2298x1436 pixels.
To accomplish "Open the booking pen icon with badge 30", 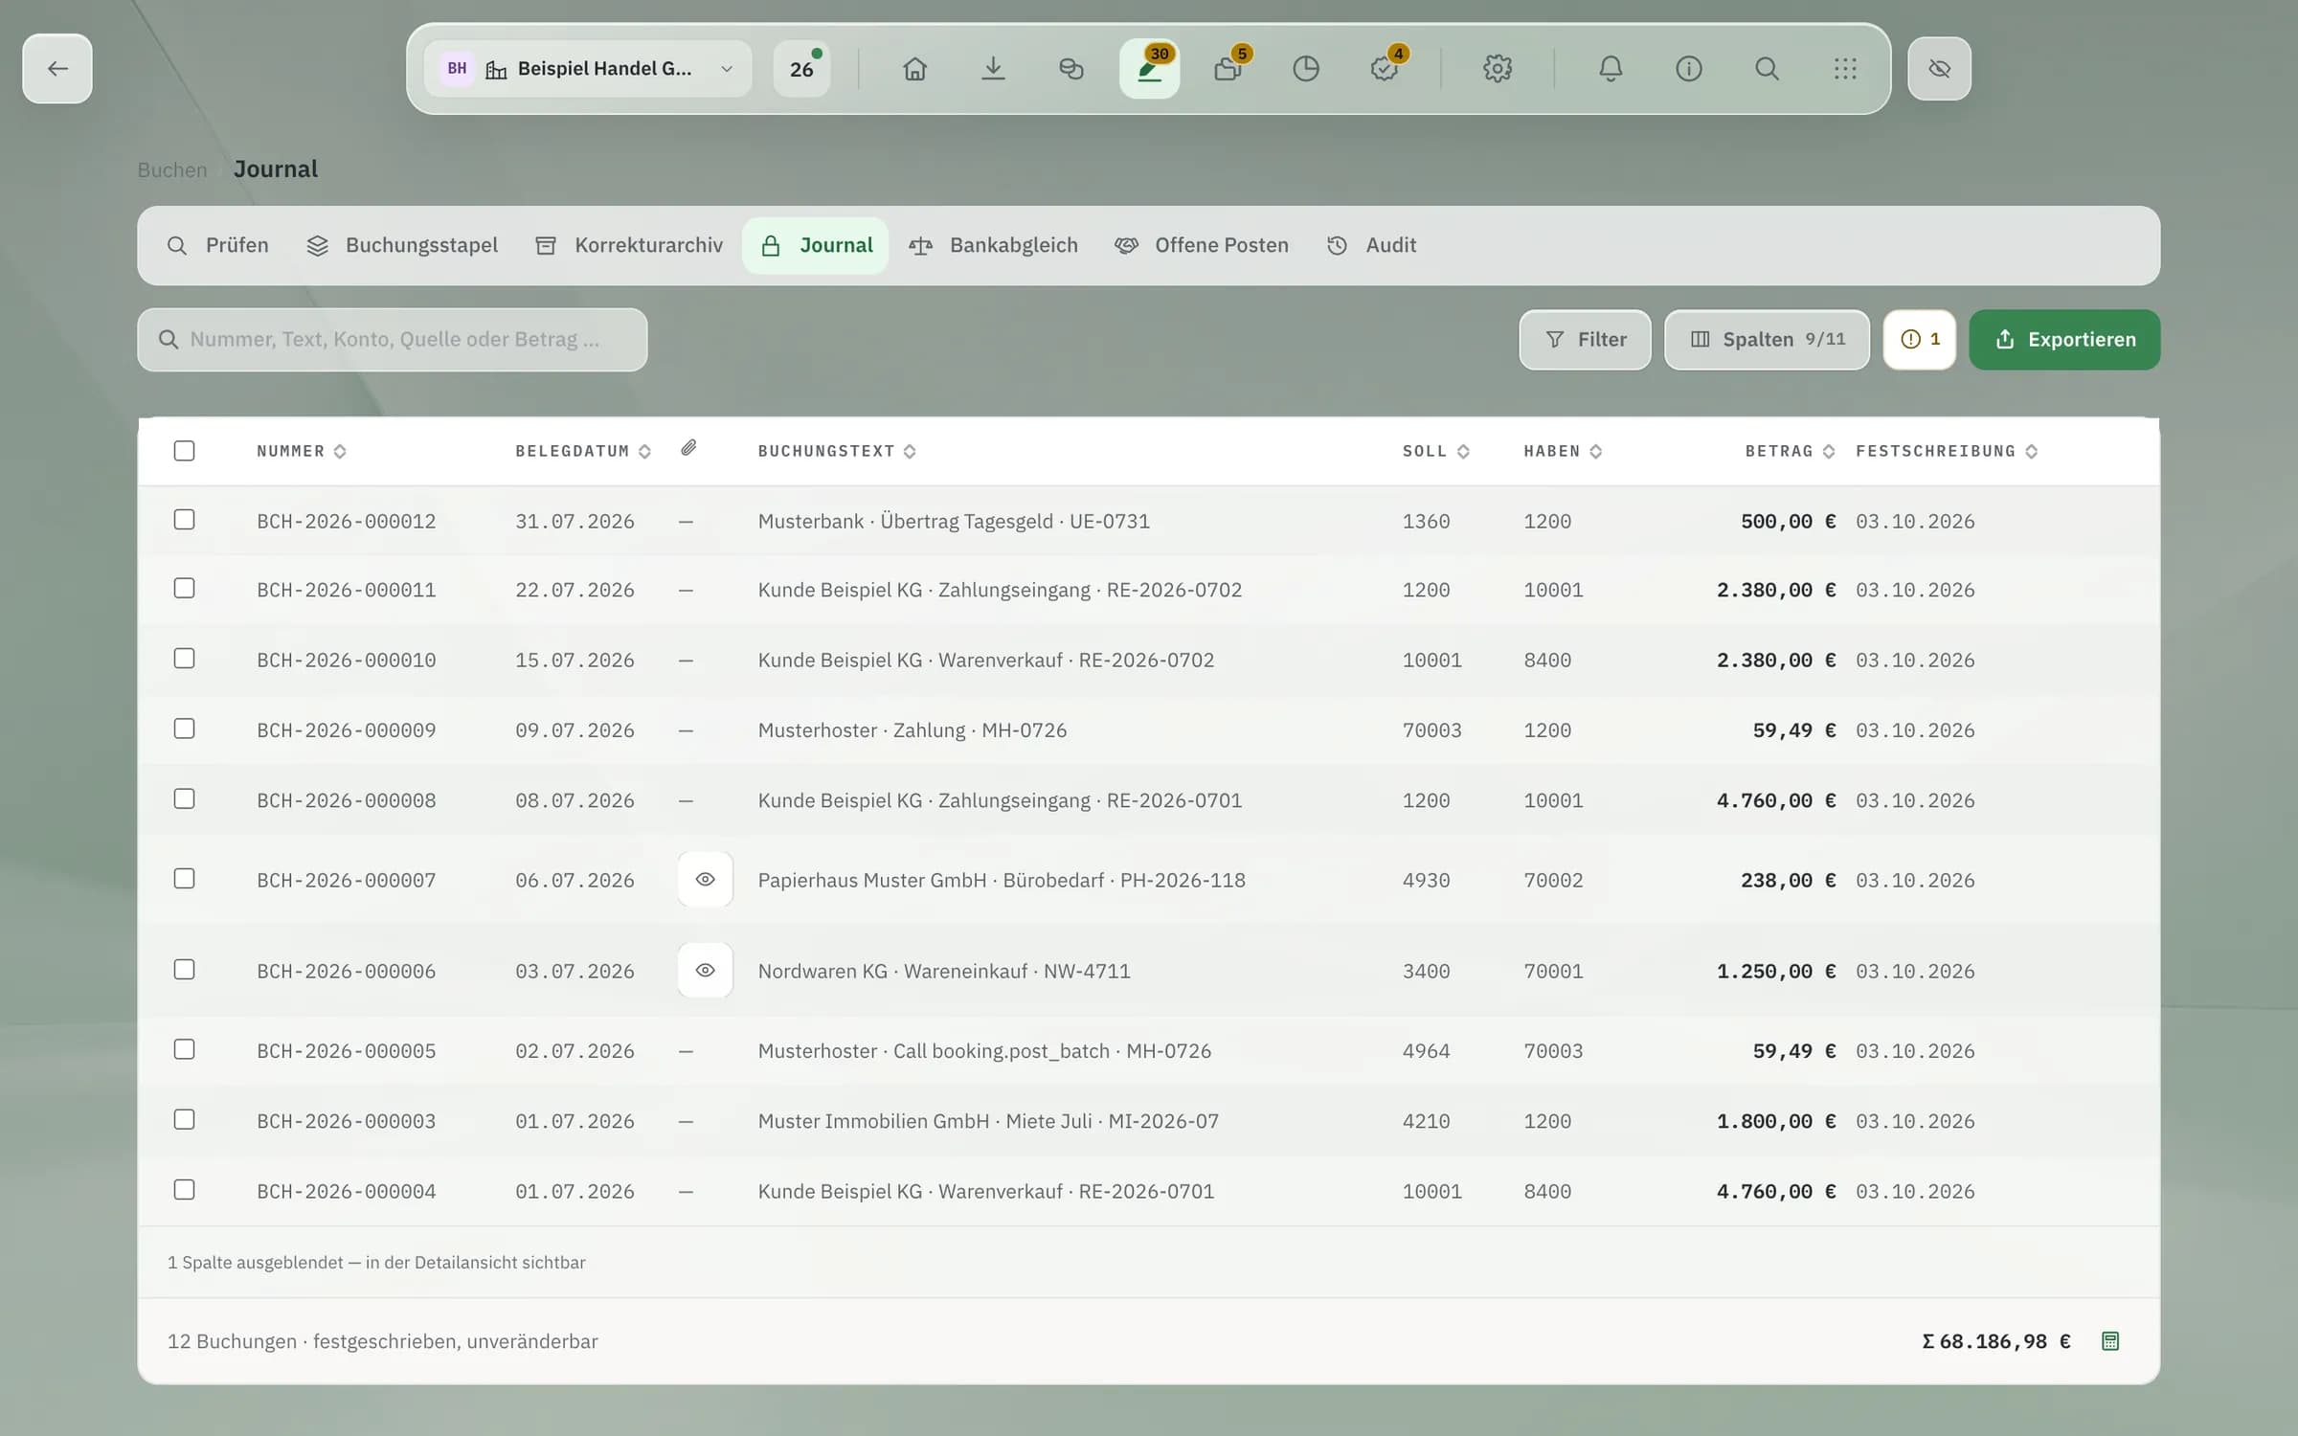I will [x=1149, y=69].
